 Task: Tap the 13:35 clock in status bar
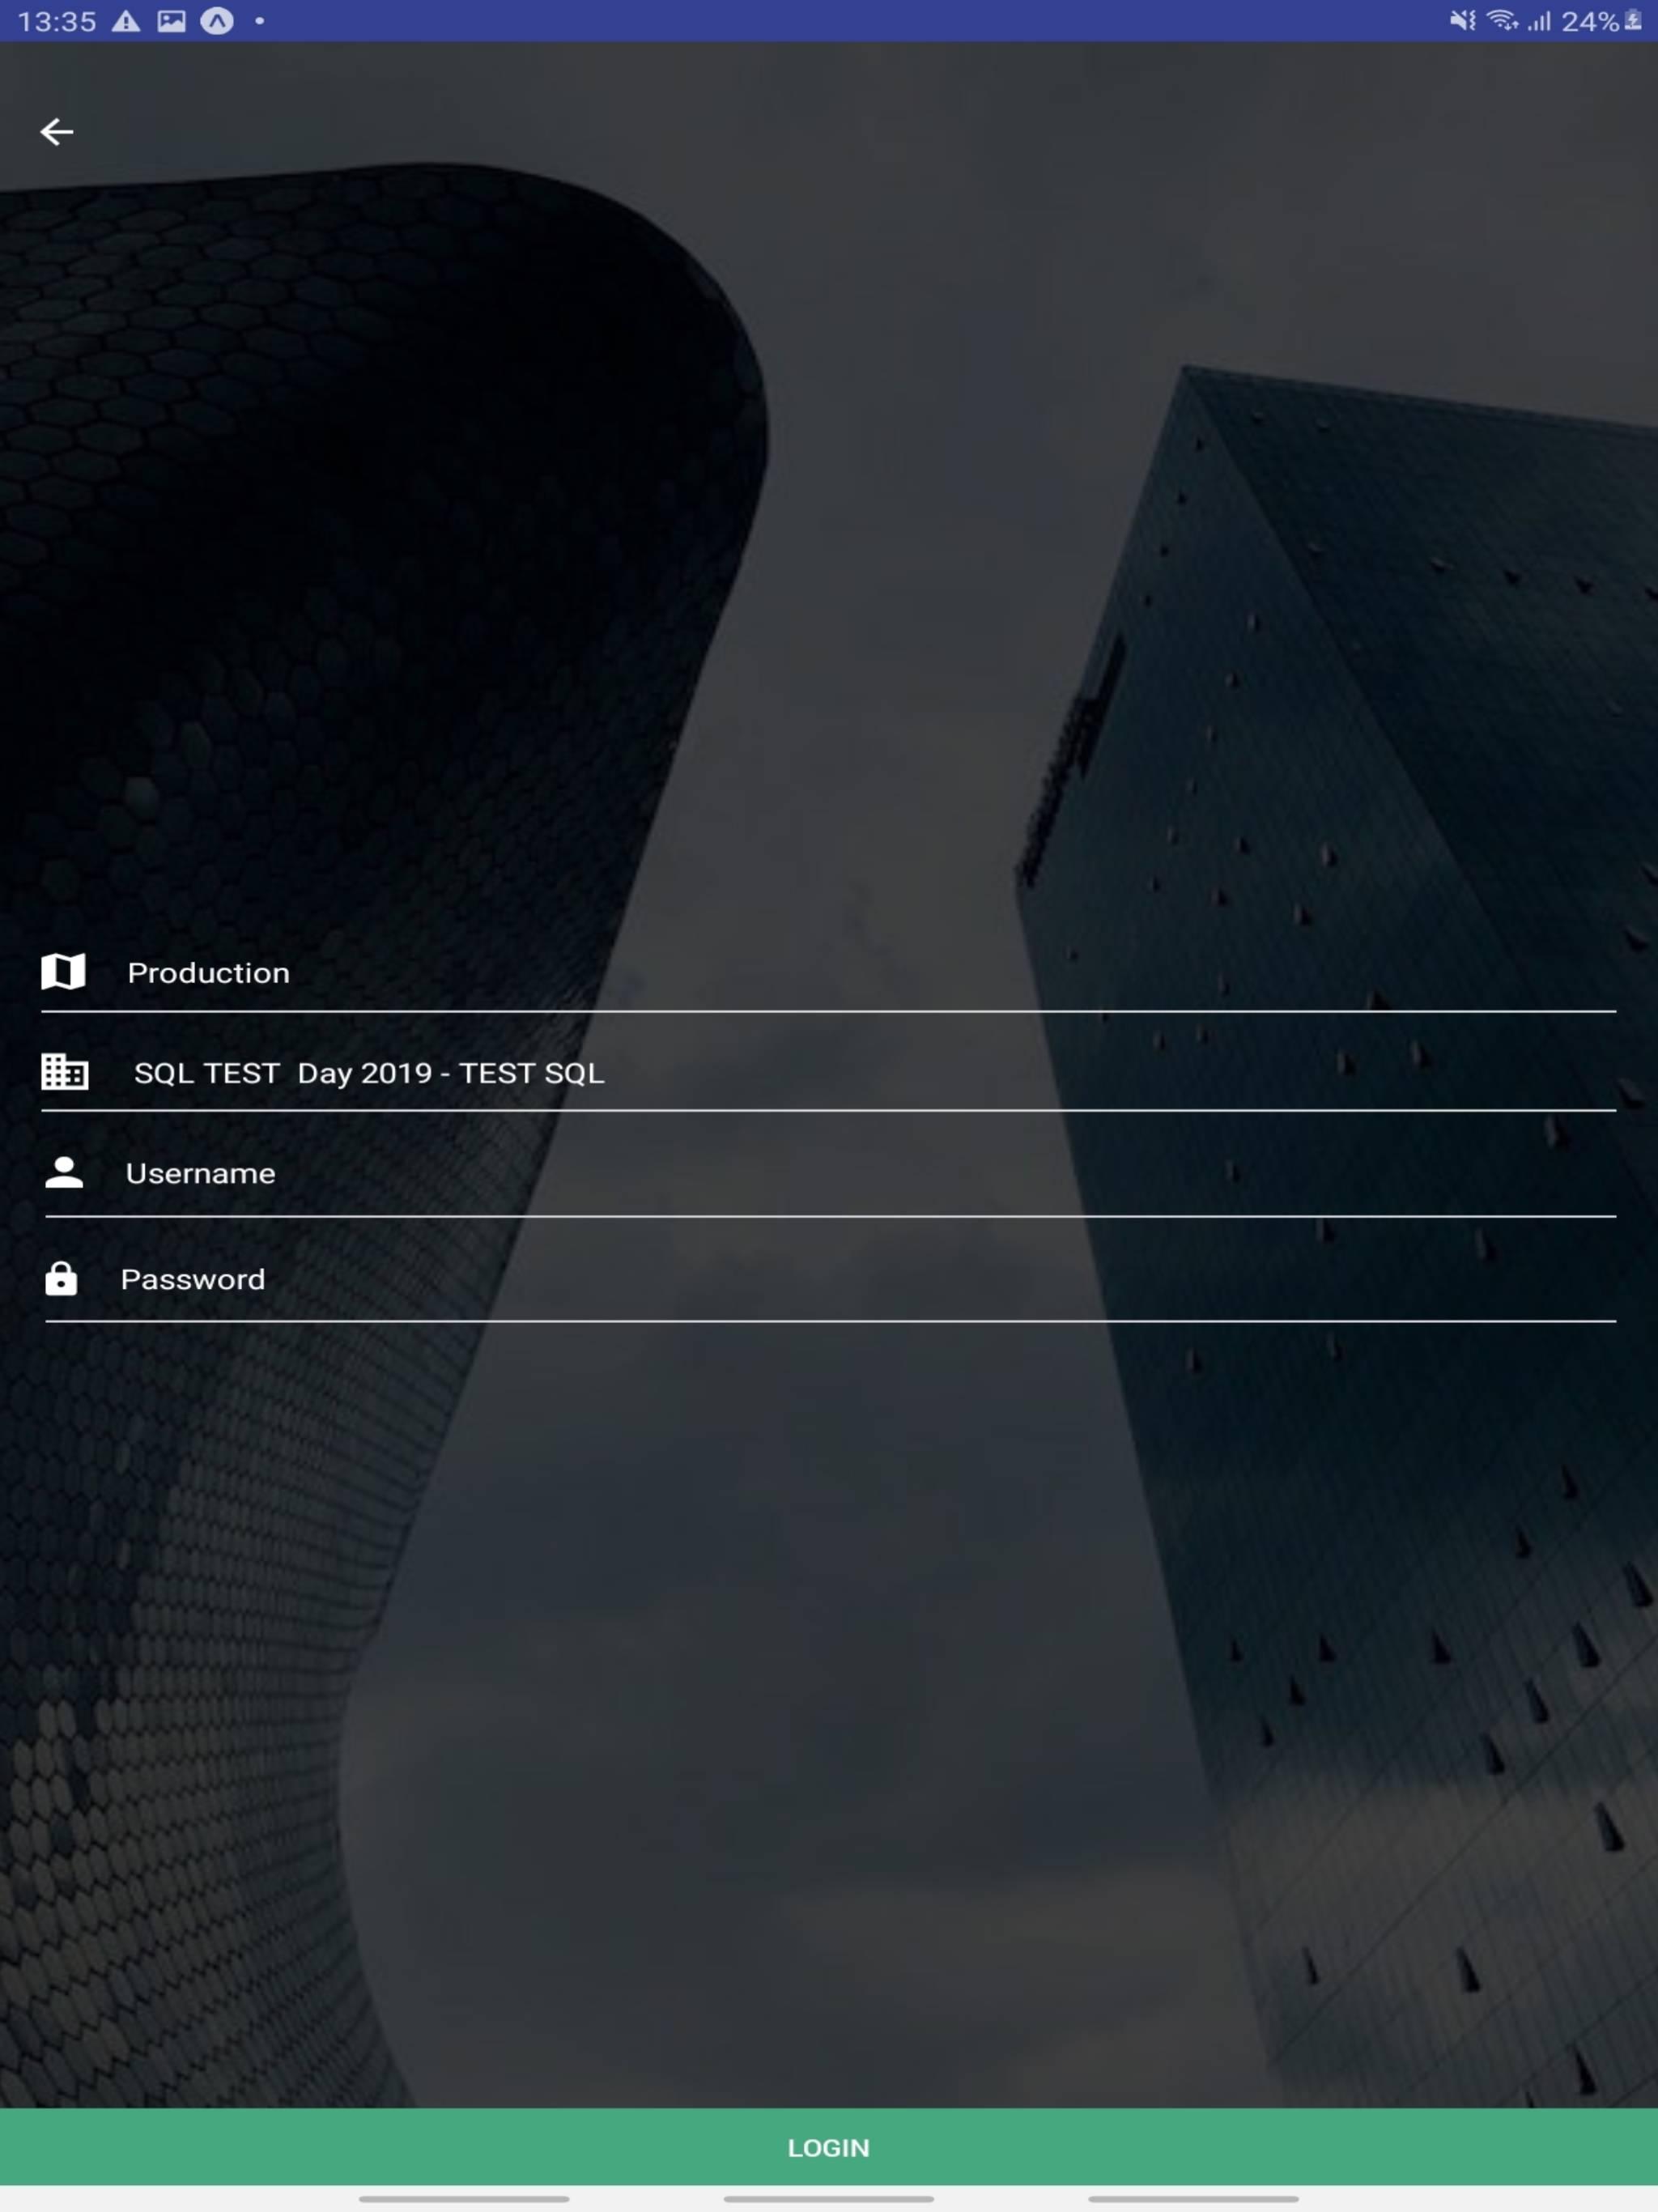point(57,21)
